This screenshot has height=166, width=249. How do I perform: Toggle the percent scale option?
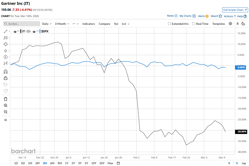[237, 163]
